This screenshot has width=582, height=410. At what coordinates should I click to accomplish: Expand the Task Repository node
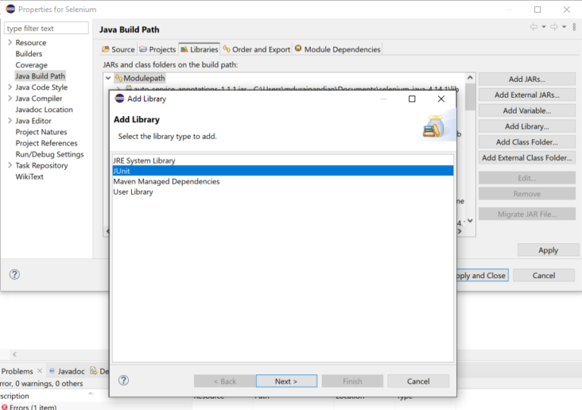tap(10, 165)
